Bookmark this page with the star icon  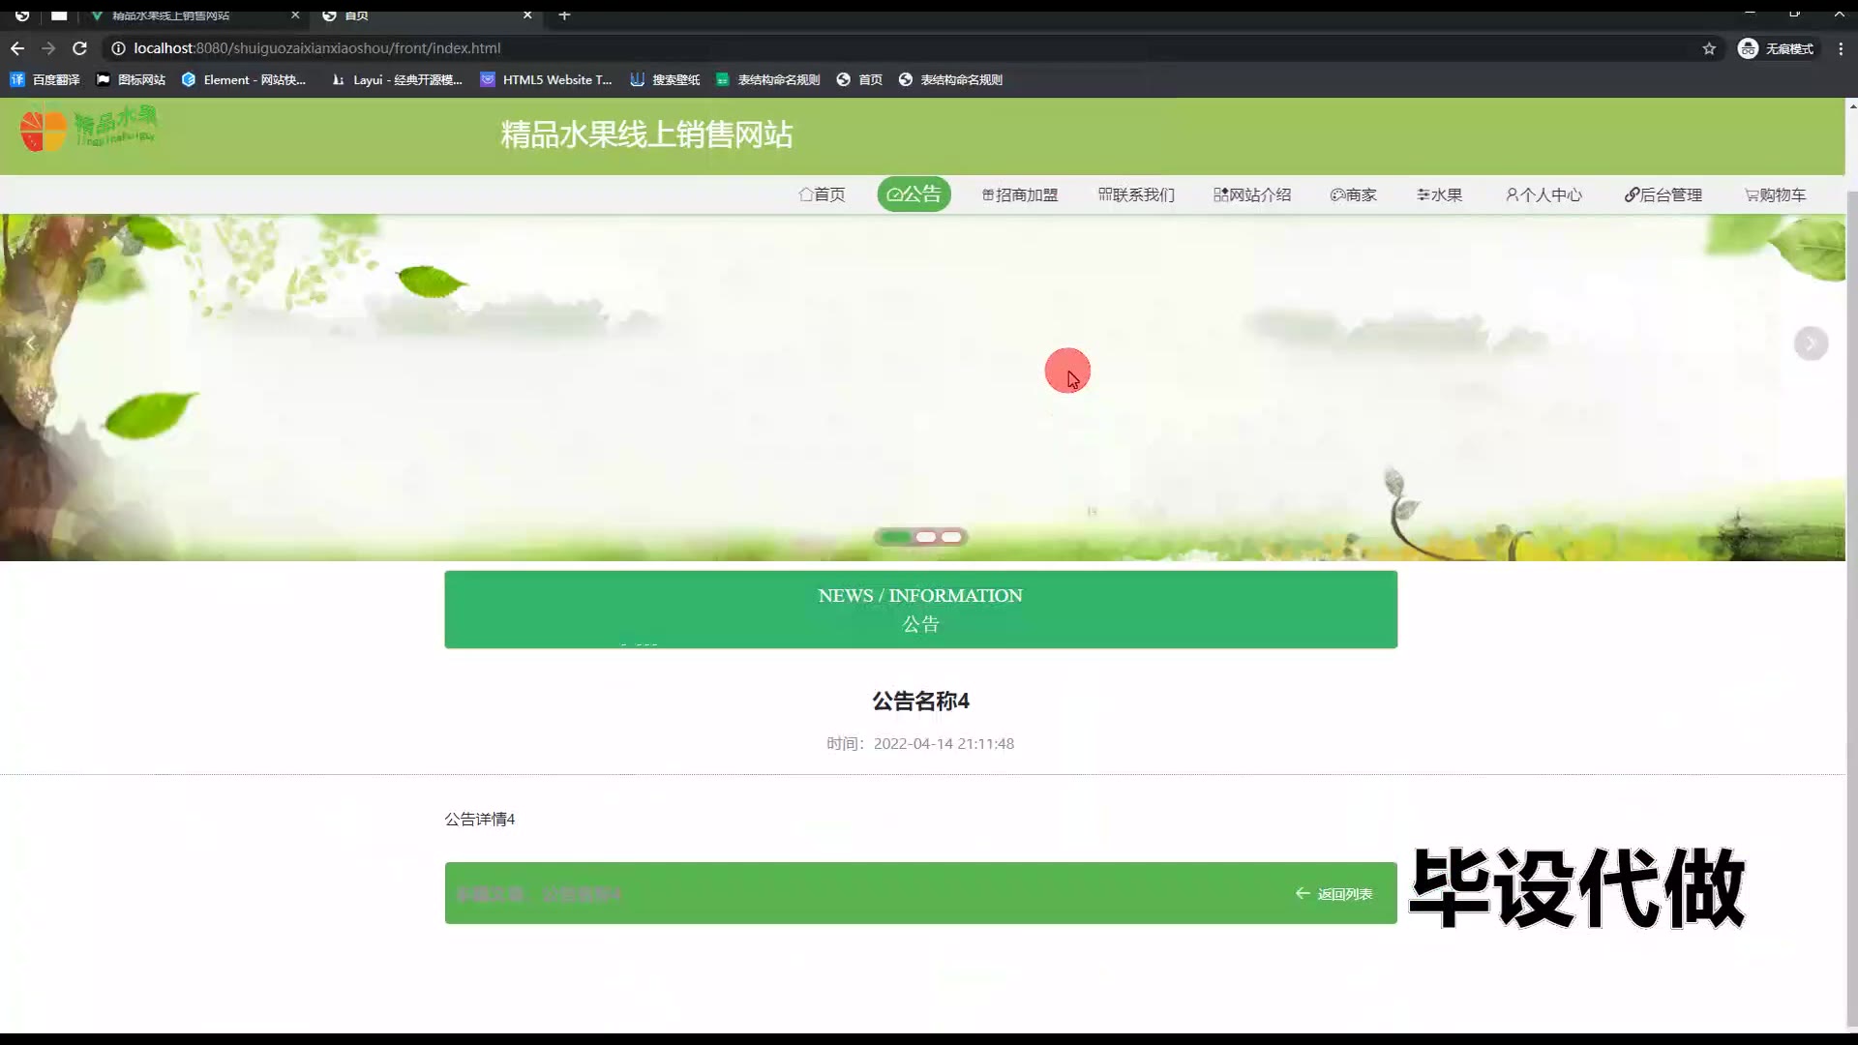click(1709, 48)
